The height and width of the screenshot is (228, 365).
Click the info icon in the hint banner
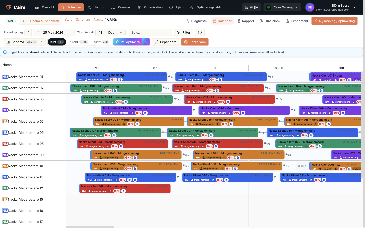pos(5,52)
